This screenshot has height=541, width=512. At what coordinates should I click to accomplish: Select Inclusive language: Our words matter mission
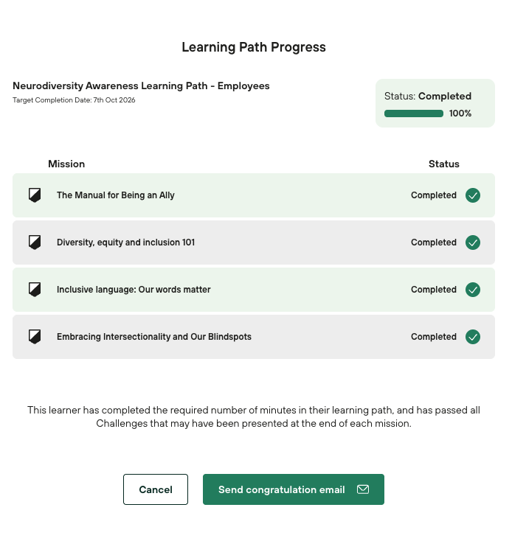pos(134,290)
